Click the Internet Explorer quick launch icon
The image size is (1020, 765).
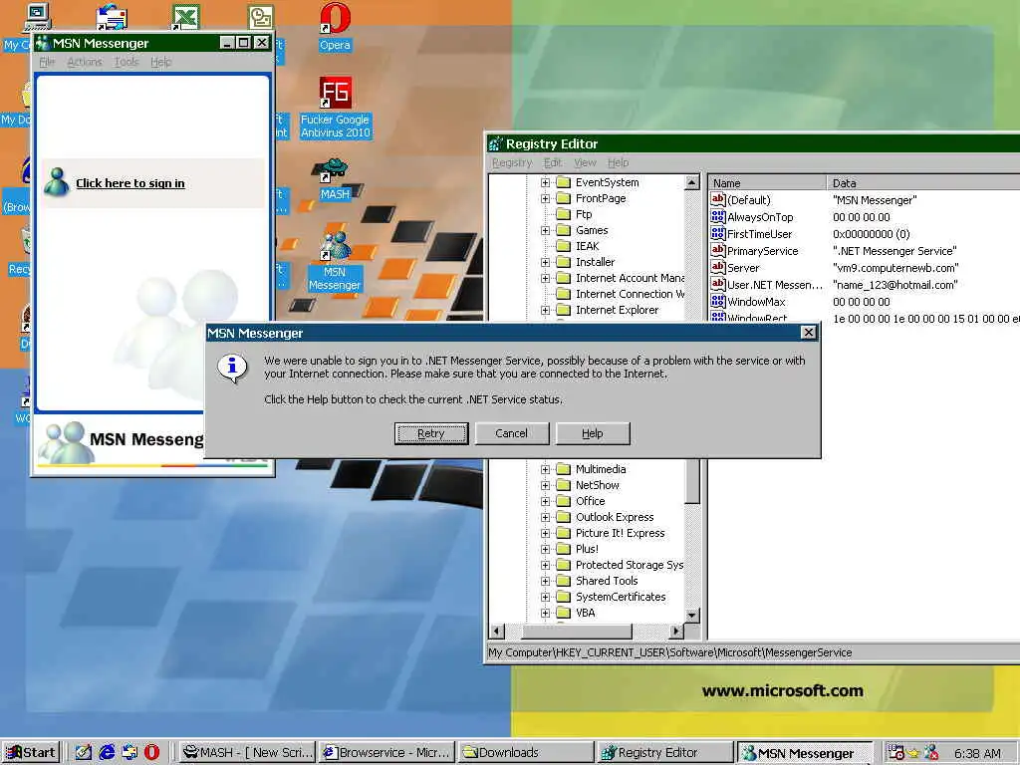click(x=107, y=752)
